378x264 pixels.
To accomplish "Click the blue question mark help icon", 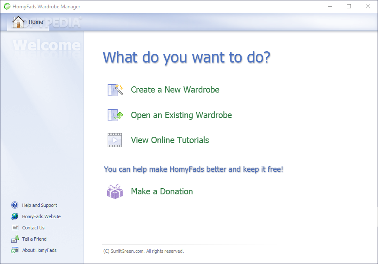I will pyautogui.click(x=15, y=205).
